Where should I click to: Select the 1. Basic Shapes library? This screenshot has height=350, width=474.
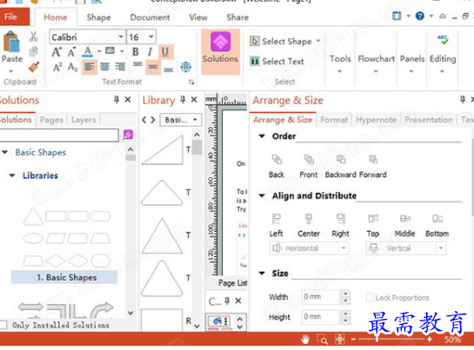click(64, 277)
